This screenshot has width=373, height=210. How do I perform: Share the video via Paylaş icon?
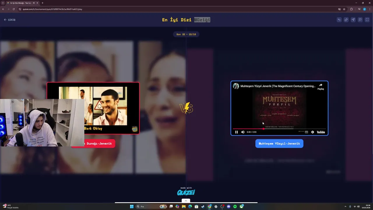click(x=321, y=87)
